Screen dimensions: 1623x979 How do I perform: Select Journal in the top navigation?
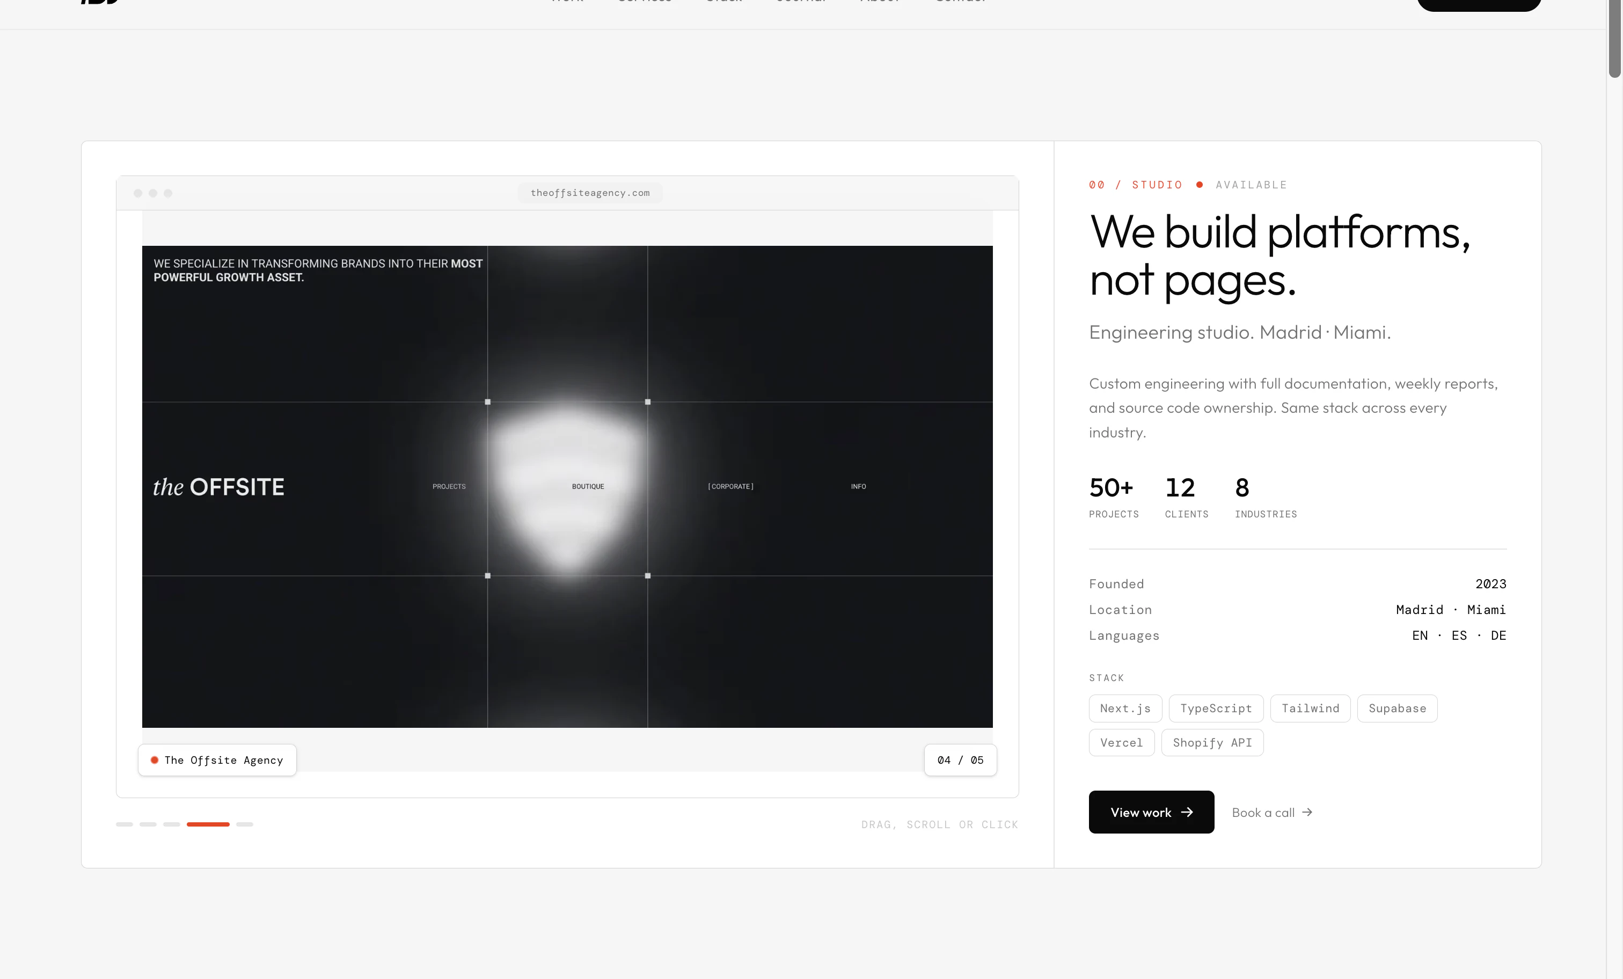point(801,2)
